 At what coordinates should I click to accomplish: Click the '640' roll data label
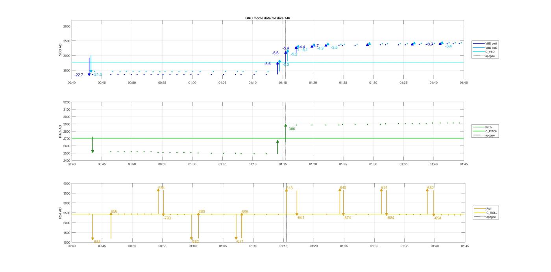point(343,188)
